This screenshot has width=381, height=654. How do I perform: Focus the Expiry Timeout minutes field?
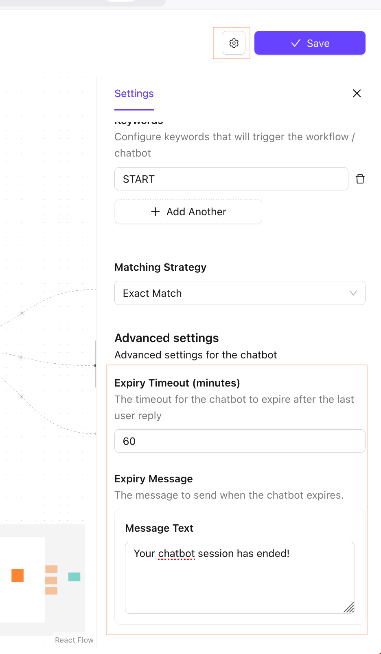click(240, 441)
